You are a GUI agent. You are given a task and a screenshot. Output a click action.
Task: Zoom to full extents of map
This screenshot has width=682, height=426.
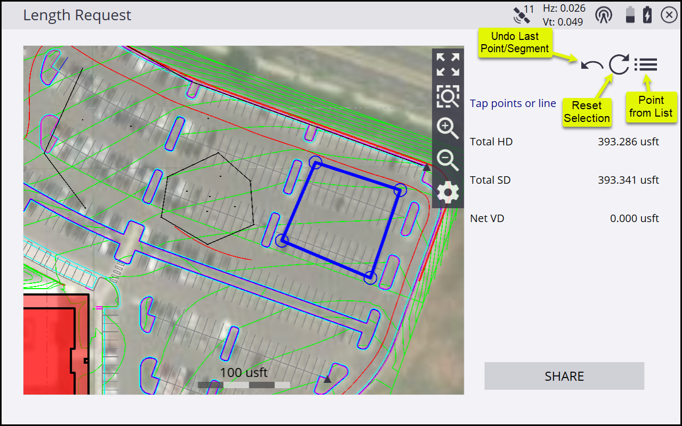pos(448,64)
